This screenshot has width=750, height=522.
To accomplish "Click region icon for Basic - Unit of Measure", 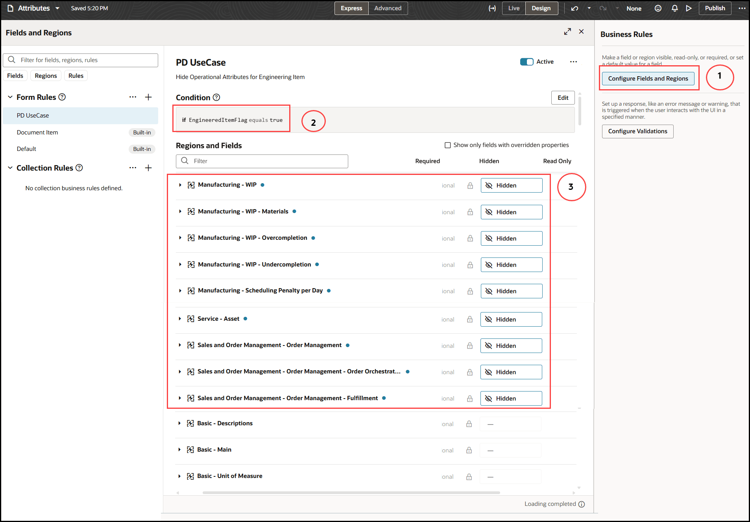I will pyautogui.click(x=190, y=476).
